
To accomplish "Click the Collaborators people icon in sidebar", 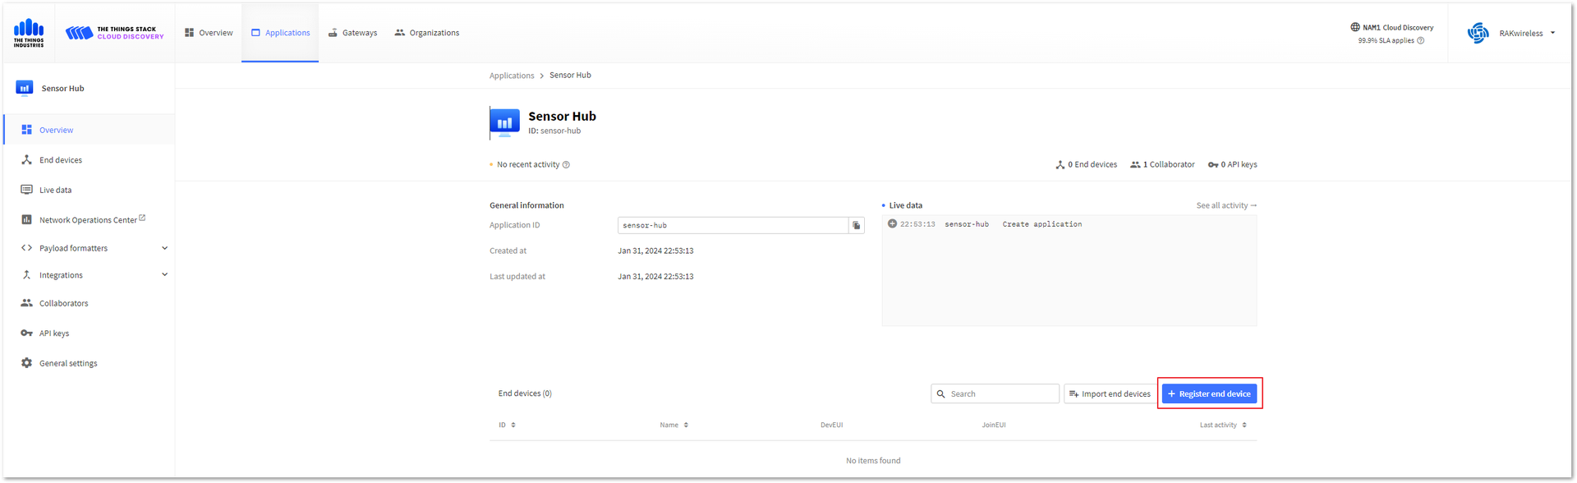I will [26, 303].
